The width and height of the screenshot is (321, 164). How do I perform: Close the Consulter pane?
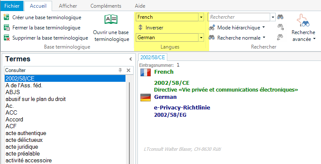pyautogui.click(x=128, y=70)
